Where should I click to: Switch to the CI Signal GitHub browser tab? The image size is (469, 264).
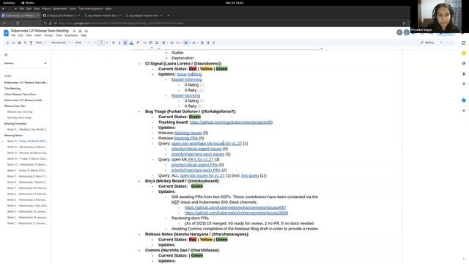click(x=62, y=15)
